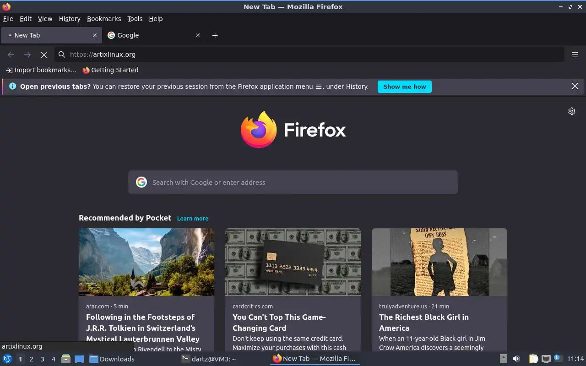Switch to workspace 3
The width and height of the screenshot is (586, 366).
[x=43, y=359]
